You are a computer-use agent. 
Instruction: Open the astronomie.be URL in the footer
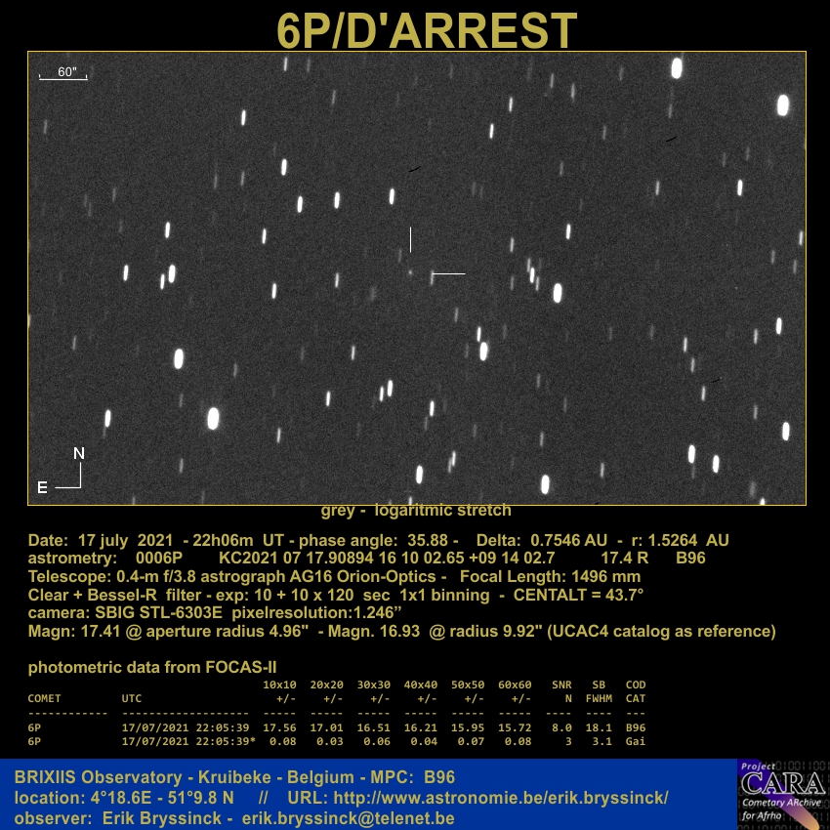tap(501, 798)
